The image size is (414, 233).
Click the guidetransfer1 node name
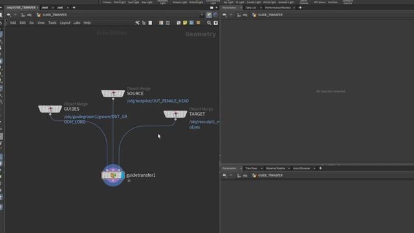coord(141,175)
